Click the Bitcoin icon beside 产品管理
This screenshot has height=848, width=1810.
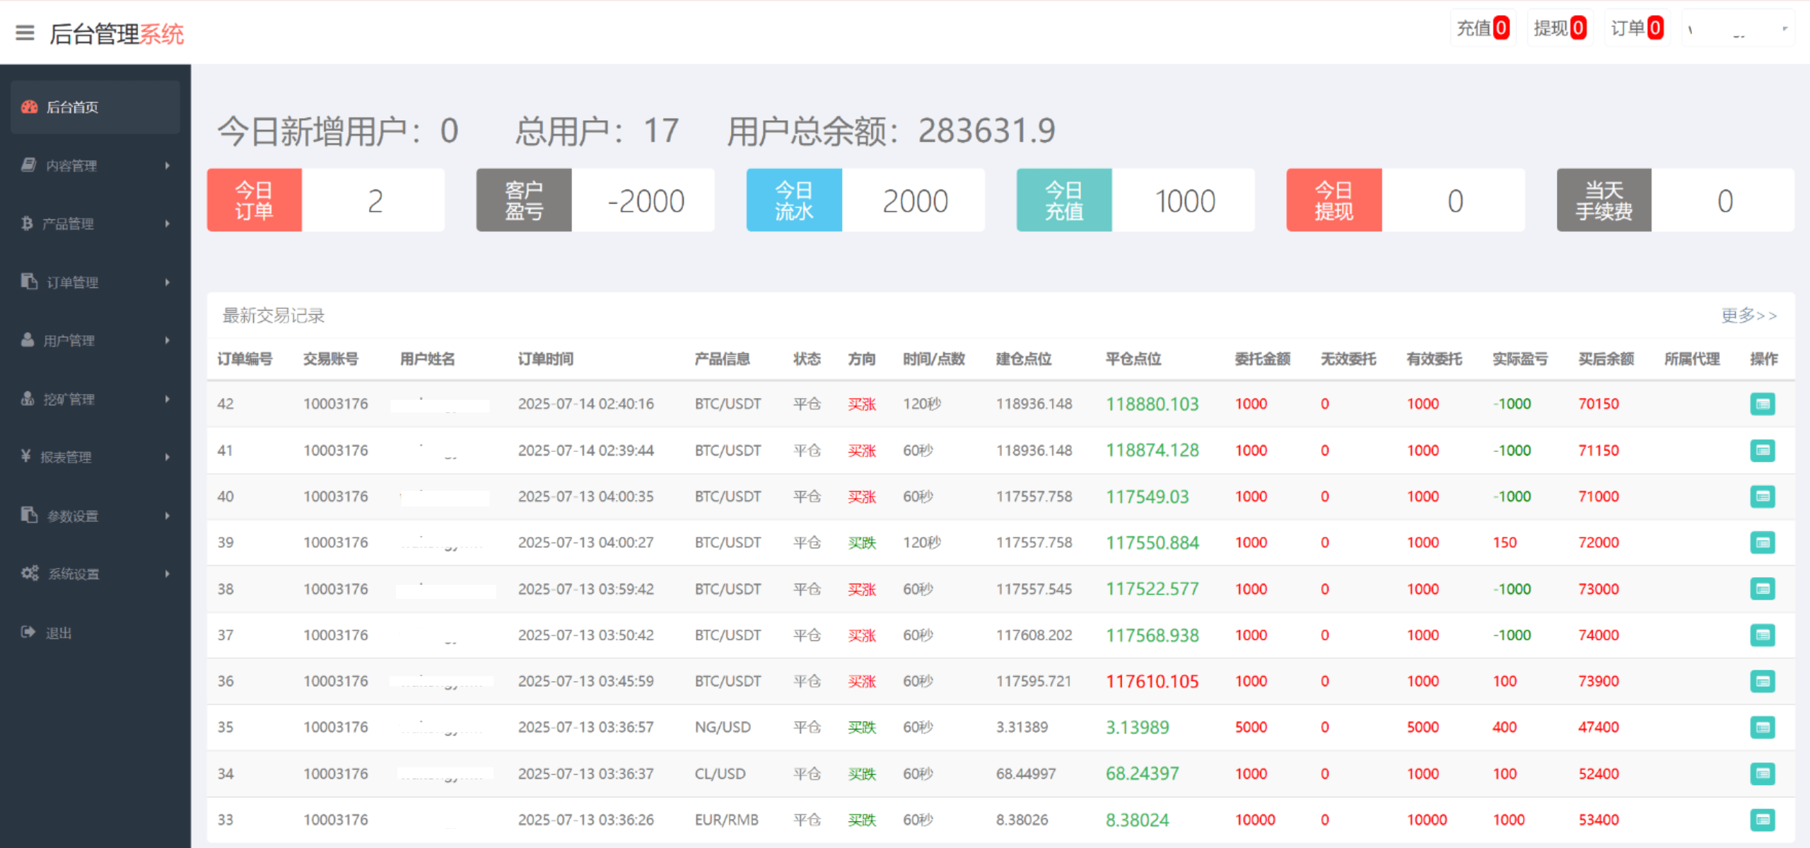click(x=28, y=223)
